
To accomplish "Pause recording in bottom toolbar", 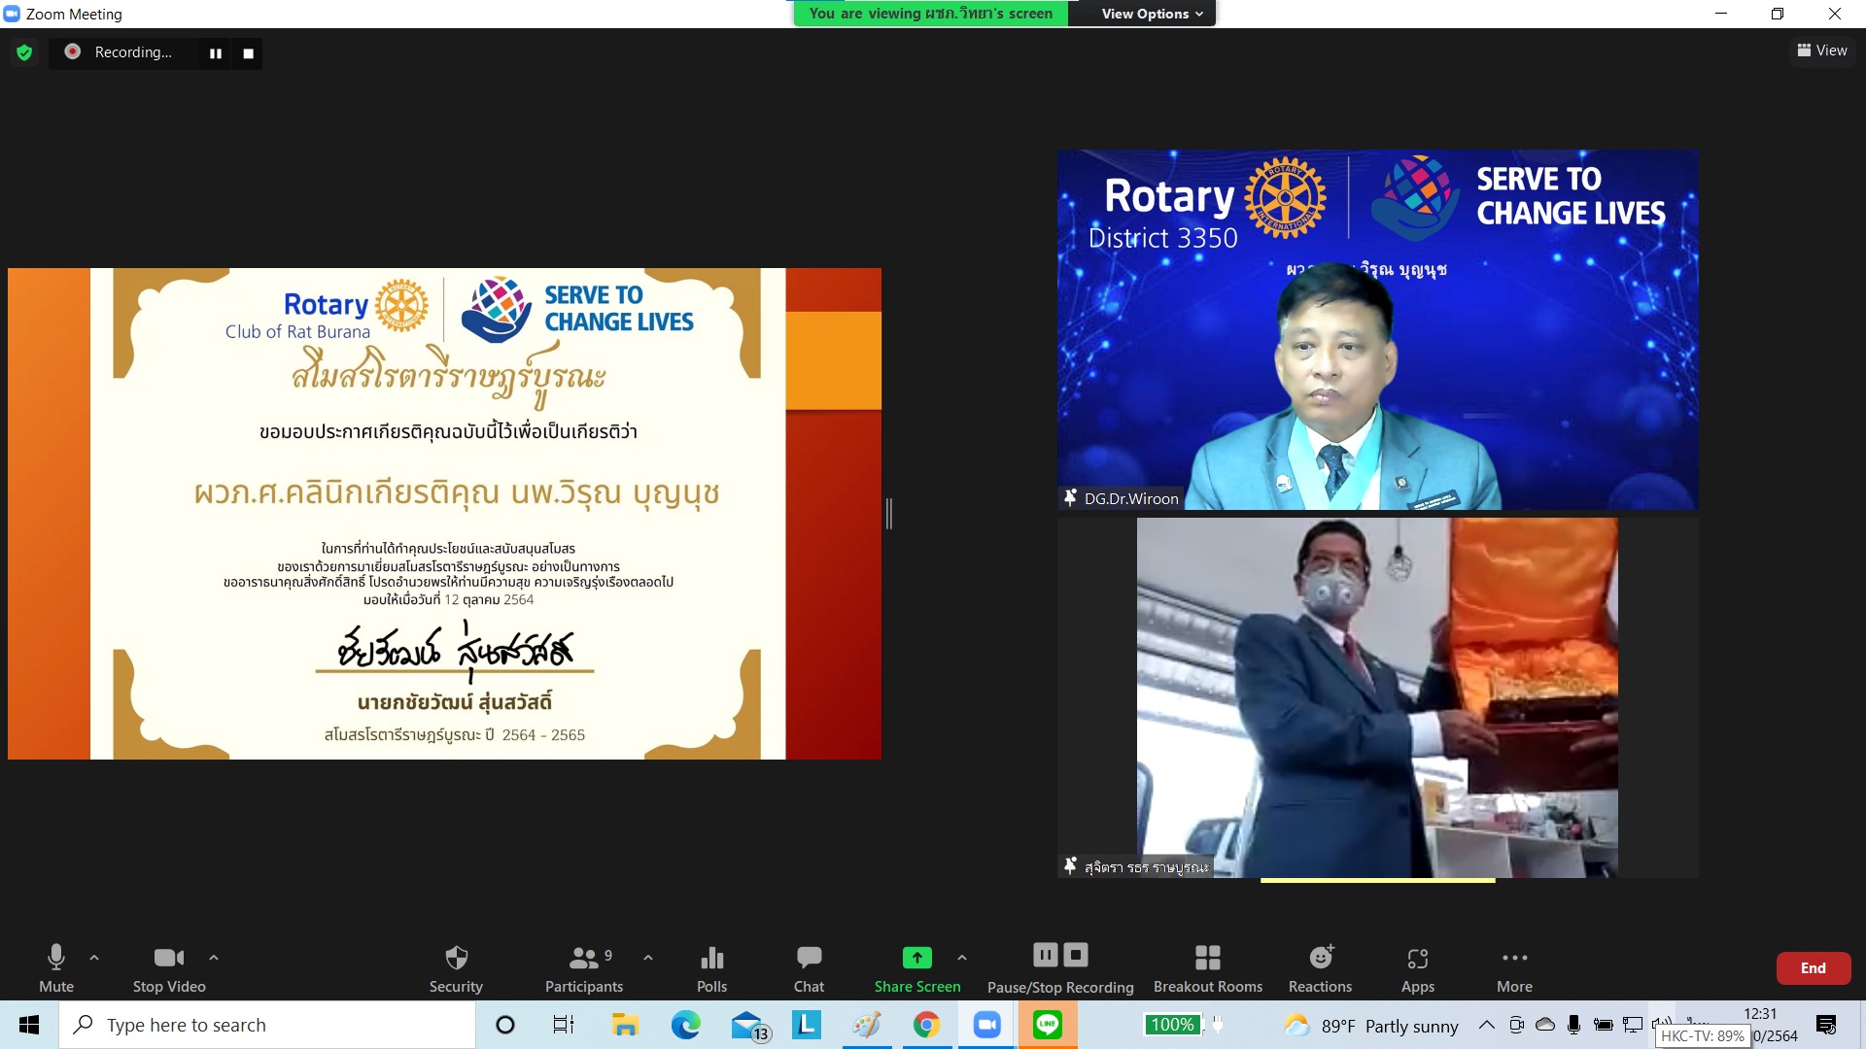I will click(x=1046, y=955).
